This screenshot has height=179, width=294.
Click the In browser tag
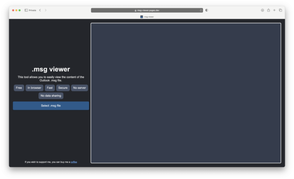(x=34, y=88)
